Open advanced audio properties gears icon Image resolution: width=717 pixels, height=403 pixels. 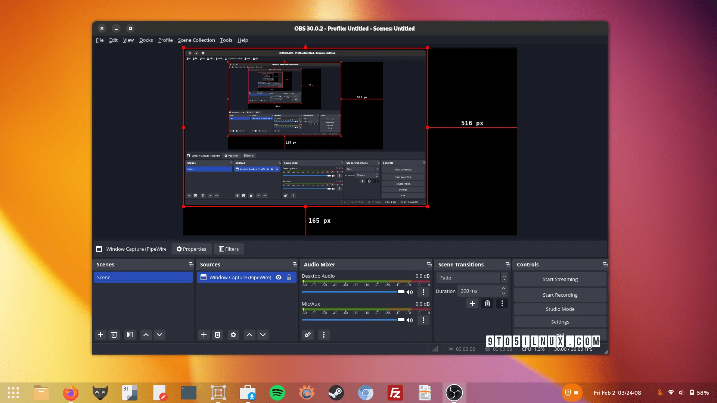(308, 335)
